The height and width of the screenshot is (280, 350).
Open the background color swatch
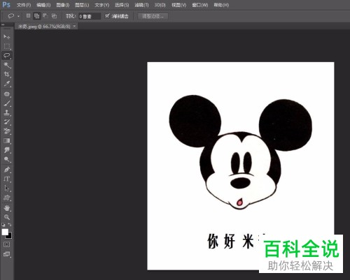pyautogui.click(x=10, y=237)
